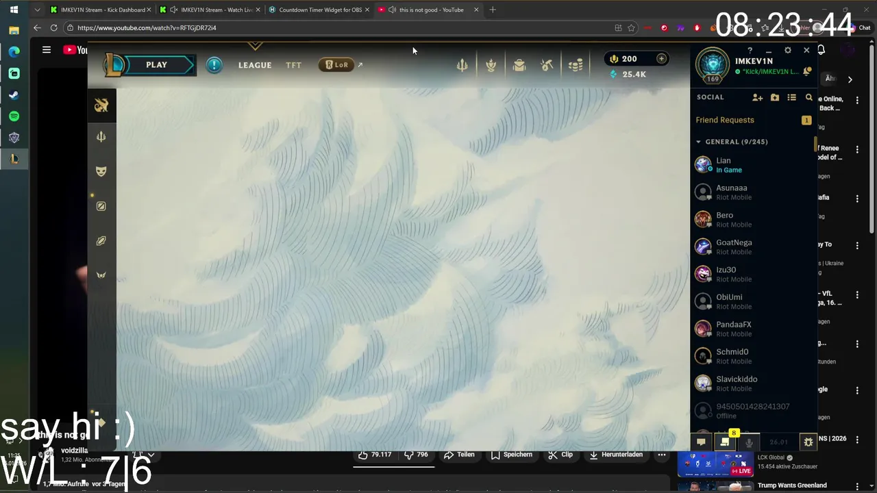Open the League client alert notification icon
Screen dimensions: 877x493
[x=214, y=65]
